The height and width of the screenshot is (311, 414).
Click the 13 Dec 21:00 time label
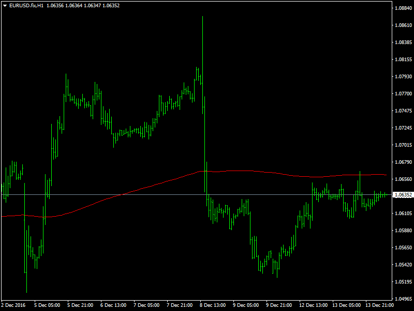(x=380, y=305)
